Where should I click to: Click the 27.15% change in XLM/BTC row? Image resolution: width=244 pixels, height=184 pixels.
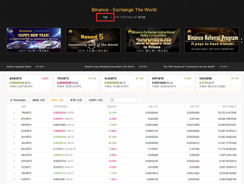click(113, 137)
